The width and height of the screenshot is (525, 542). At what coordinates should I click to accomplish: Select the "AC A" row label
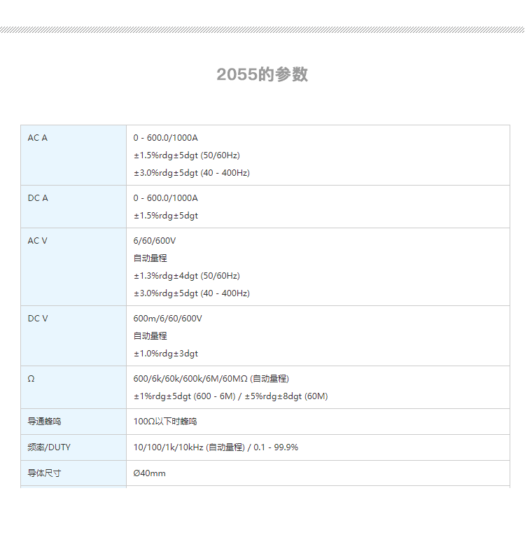point(37,138)
